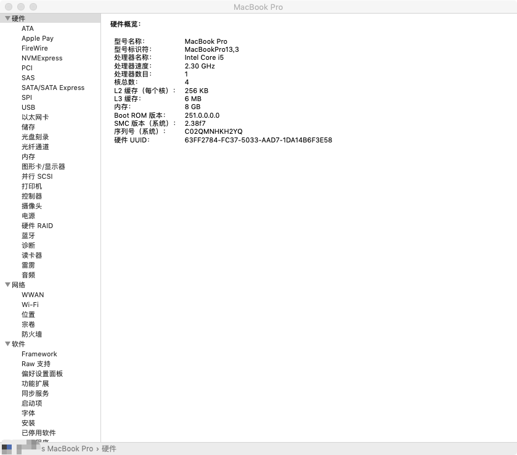Open the 防火墙 network entry
Viewport: 517px width, 455px height.
pyautogui.click(x=31, y=334)
